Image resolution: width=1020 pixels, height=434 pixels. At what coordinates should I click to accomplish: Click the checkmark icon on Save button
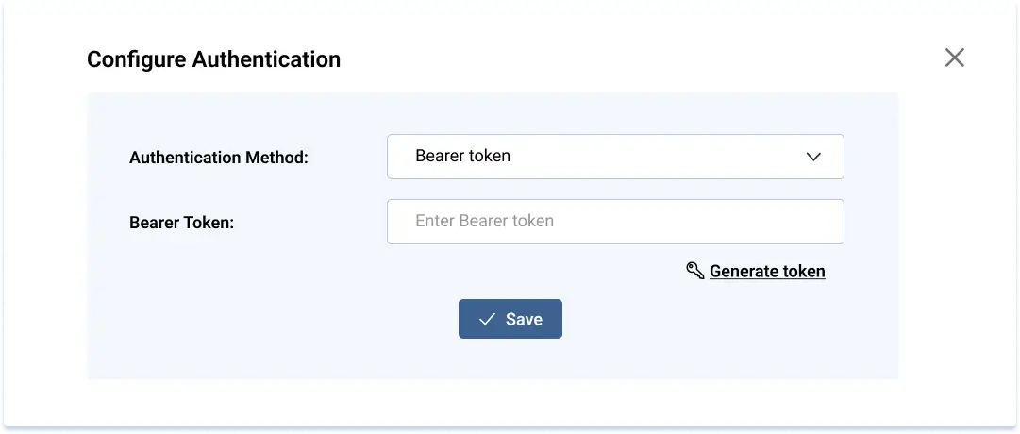point(487,320)
